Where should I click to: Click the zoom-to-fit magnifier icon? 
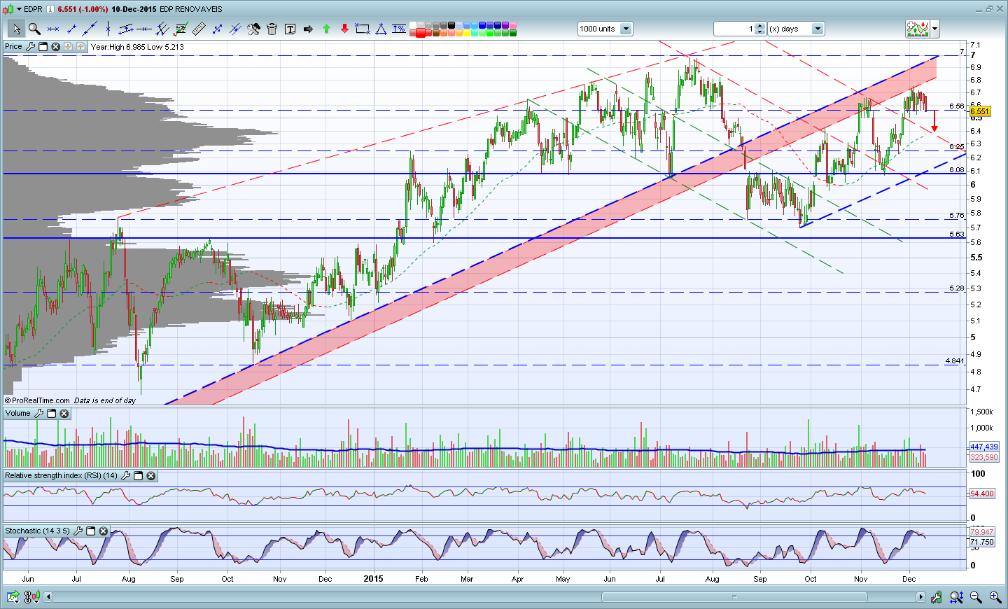(956, 597)
